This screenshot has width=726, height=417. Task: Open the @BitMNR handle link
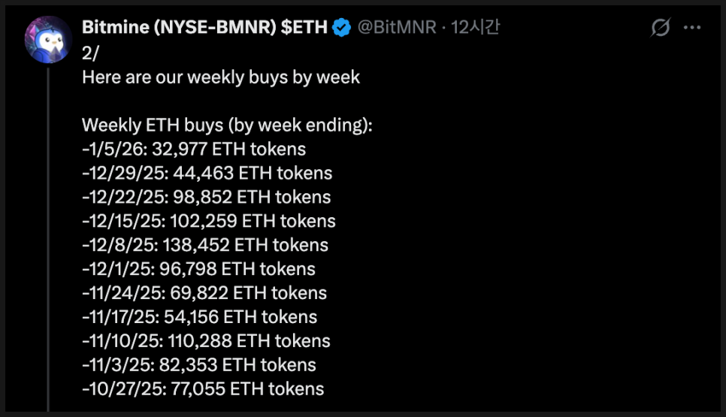tap(395, 29)
